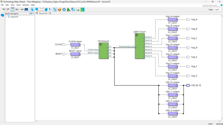Expand the lesson10 tree node
This screenshot has height=125, width=223.
(x=6, y=17)
